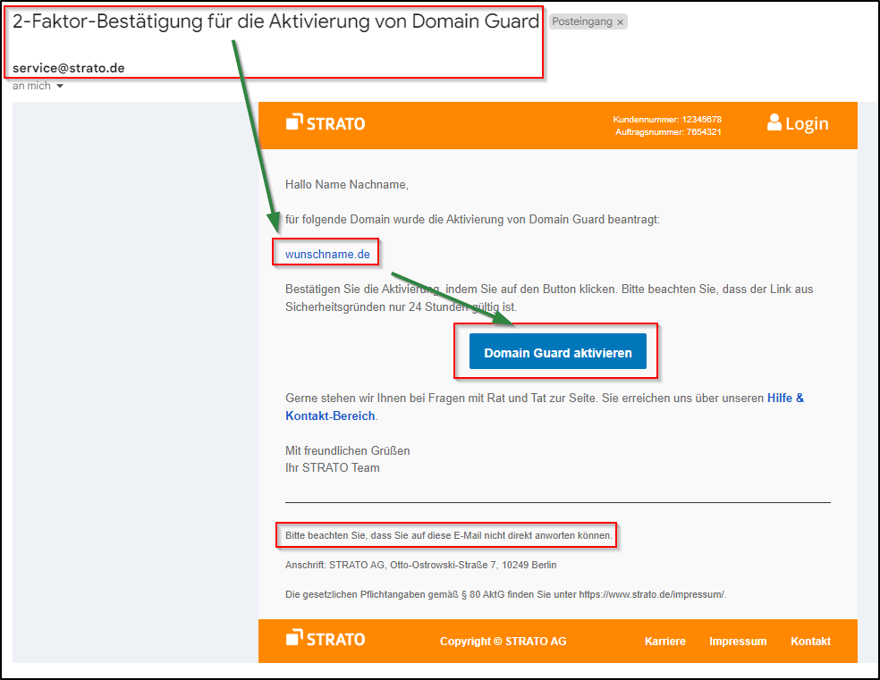Click the Impressum footer link
The image size is (880, 680).
point(738,641)
